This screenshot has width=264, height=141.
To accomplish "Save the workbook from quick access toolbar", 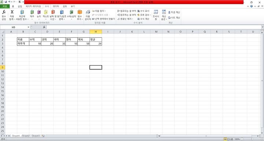I will tap(6, 2).
